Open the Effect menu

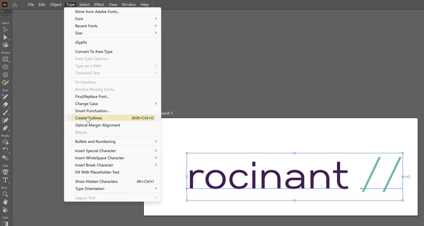99,5
